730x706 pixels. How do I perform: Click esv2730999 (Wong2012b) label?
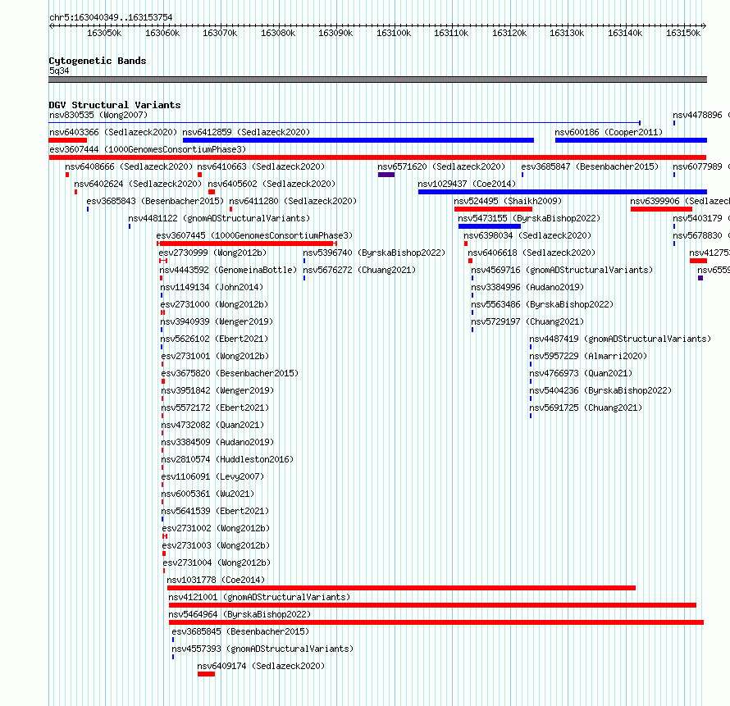click(x=212, y=253)
